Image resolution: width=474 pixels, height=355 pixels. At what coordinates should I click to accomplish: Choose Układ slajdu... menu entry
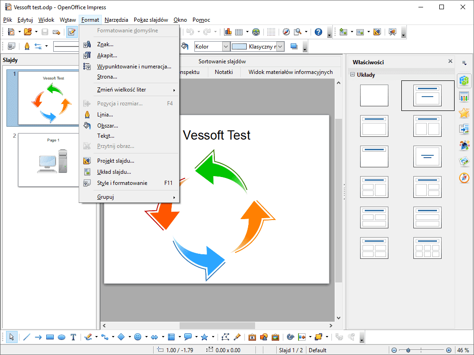pyautogui.click(x=129, y=172)
